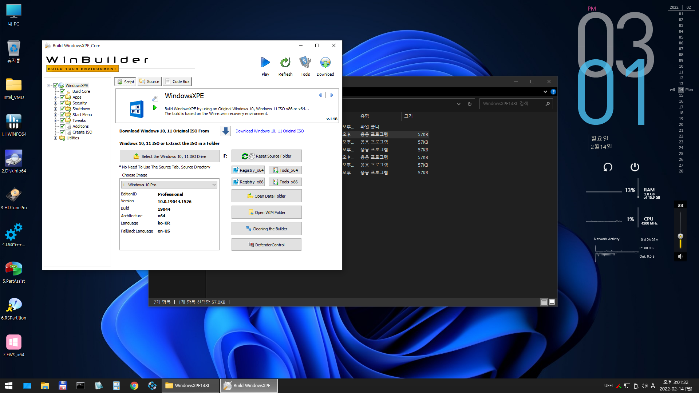The image size is (699, 393).
Task: Switch to the Code Box tab
Action: tap(177, 82)
